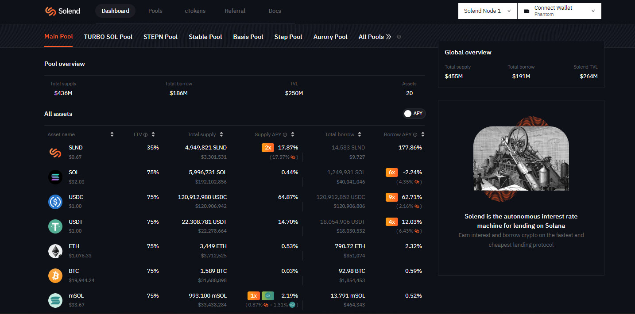Click the 6x reward badge on SOL
Viewport: 635px width, 314px height.
tap(392, 172)
